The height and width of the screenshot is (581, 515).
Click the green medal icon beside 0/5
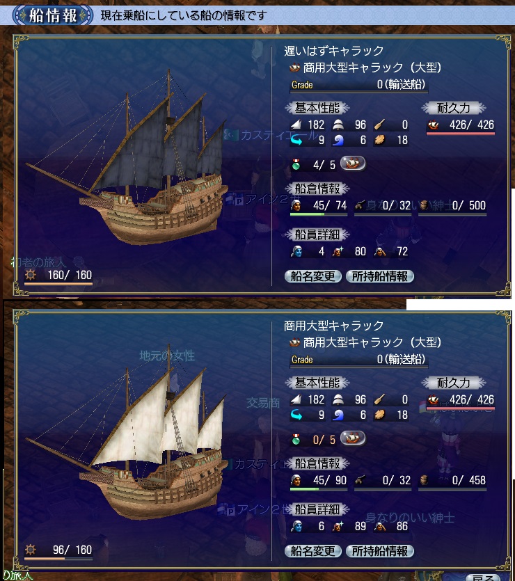click(x=296, y=440)
